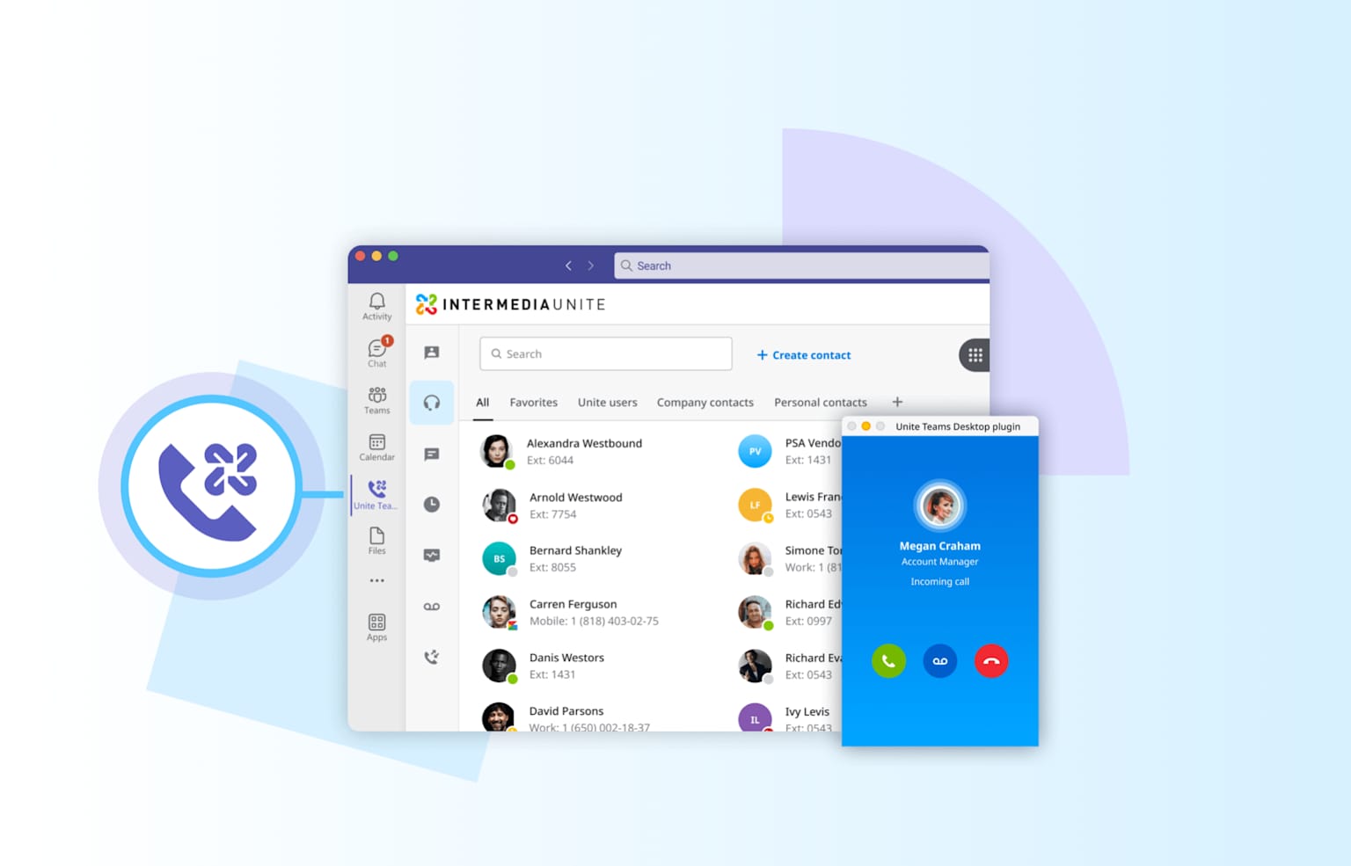Click Danis Westors' profile photo
1351x866 pixels.
click(x=499, y=666)
